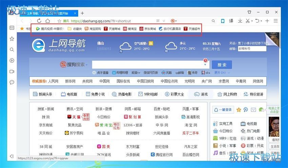Open the sidebar chat bubble icon
The height and width of the screenshot is (168, 288).
(x=12, y=82)
